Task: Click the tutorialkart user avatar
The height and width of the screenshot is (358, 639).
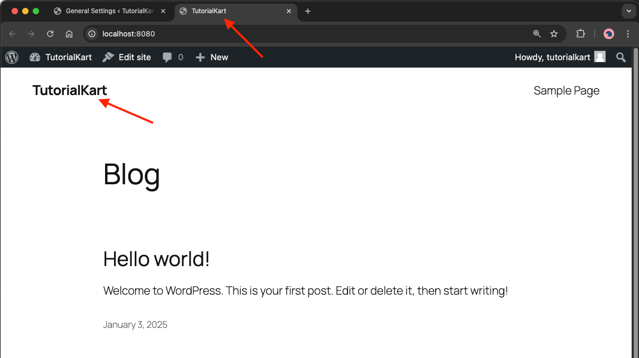Action: click(599, 57)
